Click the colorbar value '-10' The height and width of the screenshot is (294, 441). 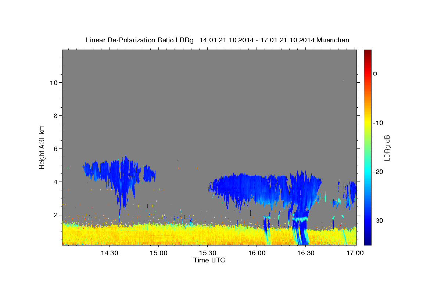(x=378, y=123)
